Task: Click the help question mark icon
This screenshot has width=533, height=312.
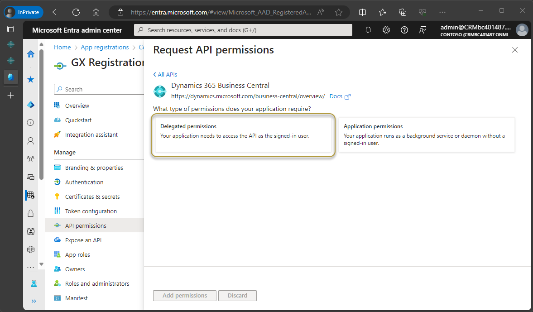Action: pyautogui.click(x=404, y=30)
